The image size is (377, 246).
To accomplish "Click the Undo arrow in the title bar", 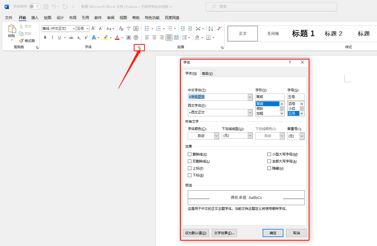I will (x=54, y=6).
